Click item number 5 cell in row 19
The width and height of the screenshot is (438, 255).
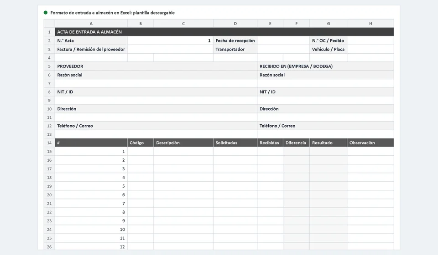91,186
